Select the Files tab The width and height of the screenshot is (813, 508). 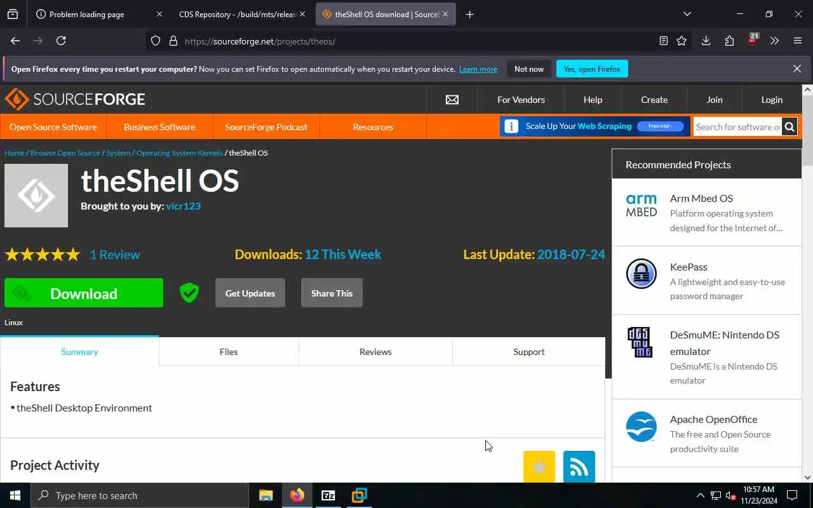point(229,351)
